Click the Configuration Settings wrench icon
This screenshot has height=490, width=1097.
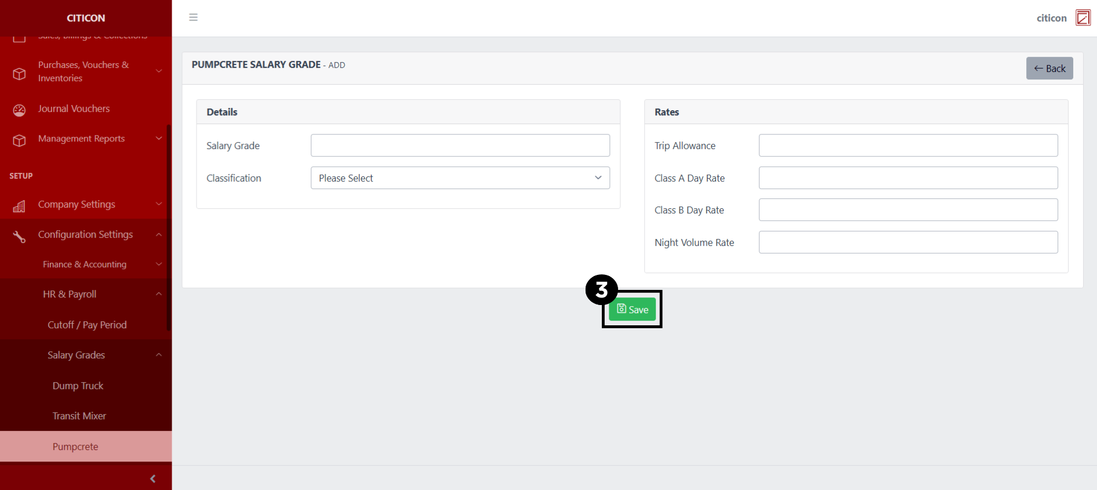pyautogui.click(x=19, y=236)
